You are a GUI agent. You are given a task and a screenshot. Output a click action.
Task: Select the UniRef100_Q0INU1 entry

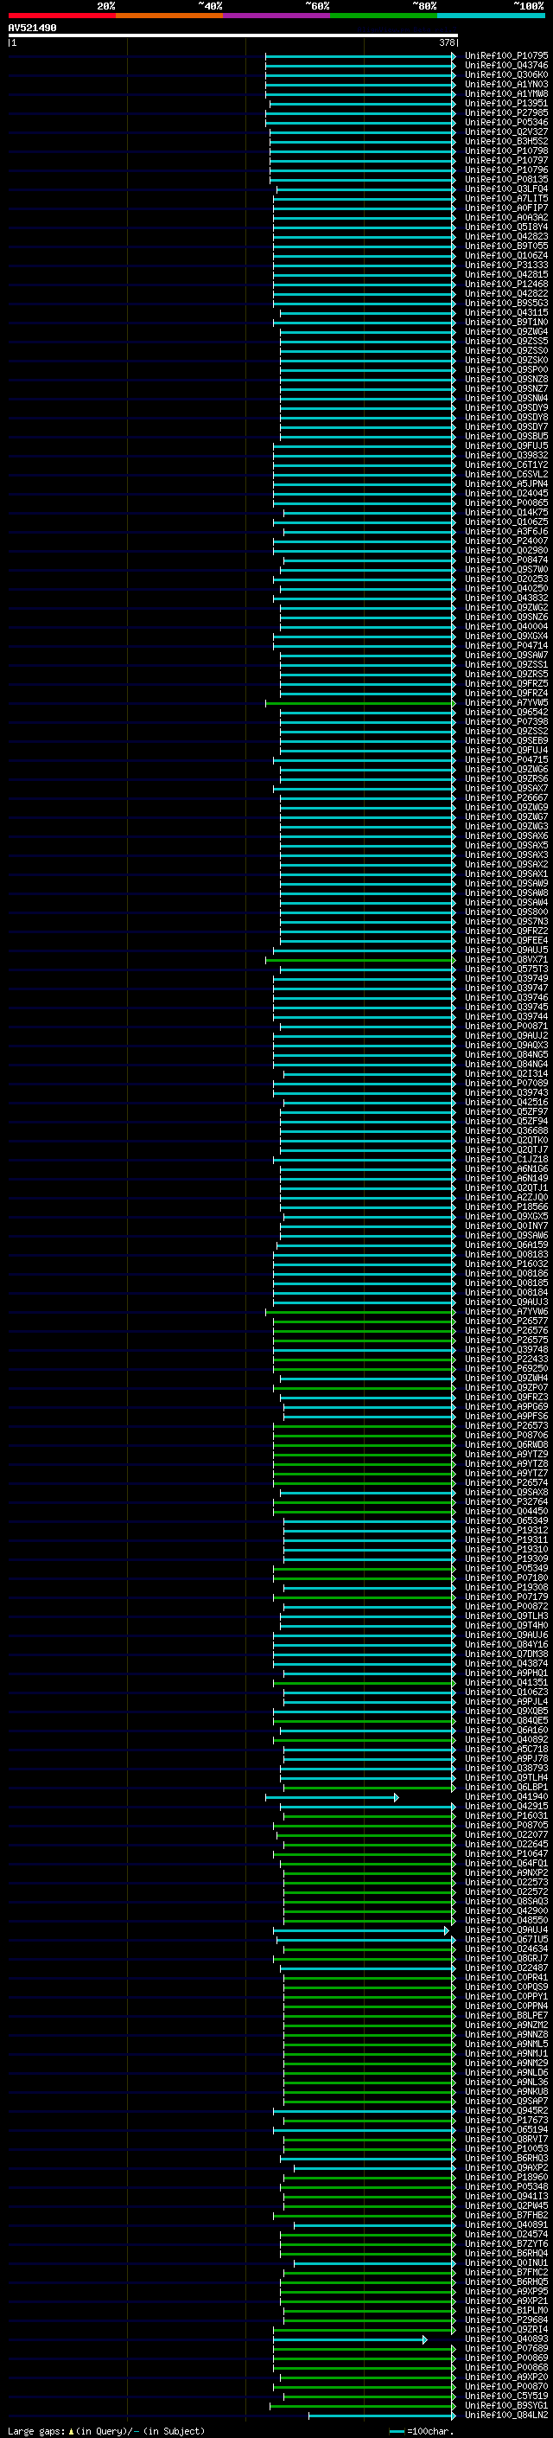506,2263
